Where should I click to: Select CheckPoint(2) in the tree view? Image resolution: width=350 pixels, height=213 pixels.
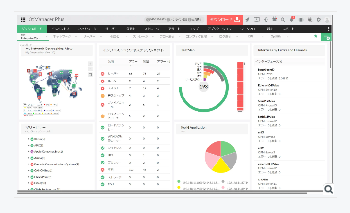(x=43, y=177)
